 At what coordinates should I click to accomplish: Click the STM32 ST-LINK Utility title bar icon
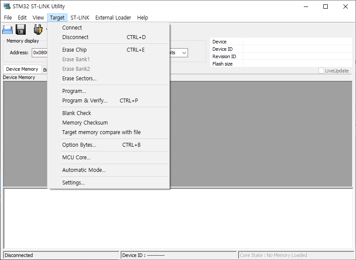(x=7, y=7)
